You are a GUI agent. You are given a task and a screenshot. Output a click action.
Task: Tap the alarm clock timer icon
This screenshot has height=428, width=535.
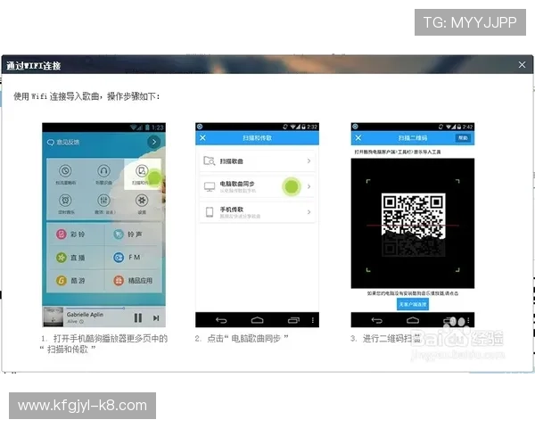click(x=65, y=200)
